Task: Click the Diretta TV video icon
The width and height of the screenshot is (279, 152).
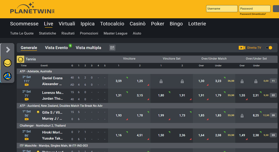Action: [x=242, y=48]
